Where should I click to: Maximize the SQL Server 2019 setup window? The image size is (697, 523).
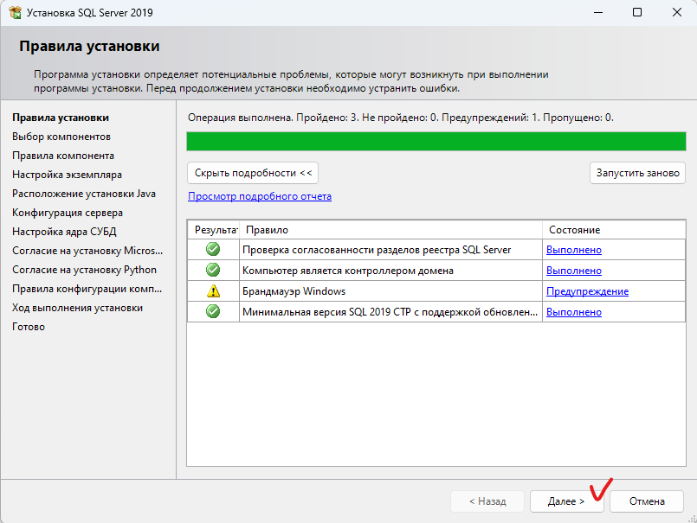pos(637,12)
